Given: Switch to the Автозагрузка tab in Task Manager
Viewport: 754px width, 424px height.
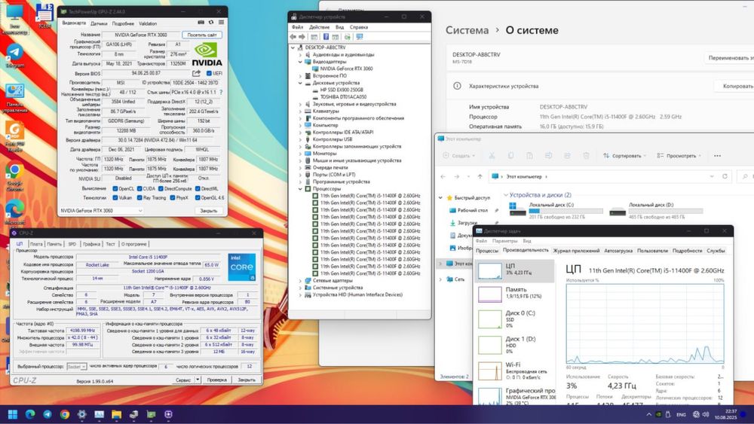Looking at the screenshot, I should pyautogui.click(x=618, y=250).
